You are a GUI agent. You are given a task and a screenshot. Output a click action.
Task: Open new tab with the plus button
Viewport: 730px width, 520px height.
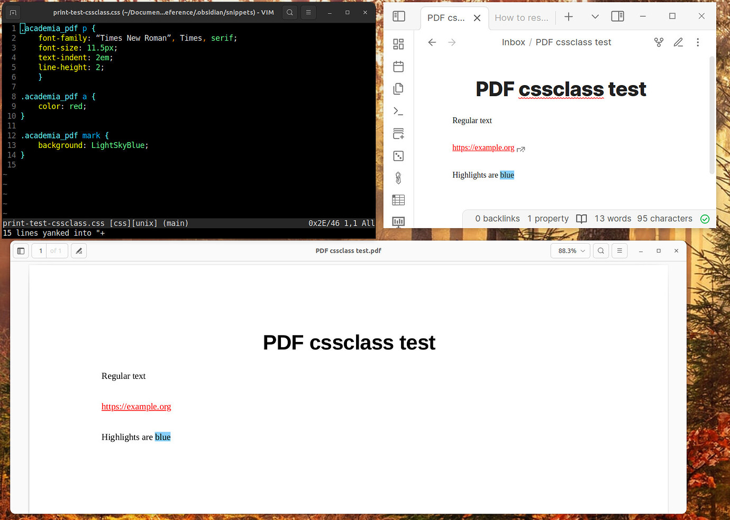tap(568, 16)
